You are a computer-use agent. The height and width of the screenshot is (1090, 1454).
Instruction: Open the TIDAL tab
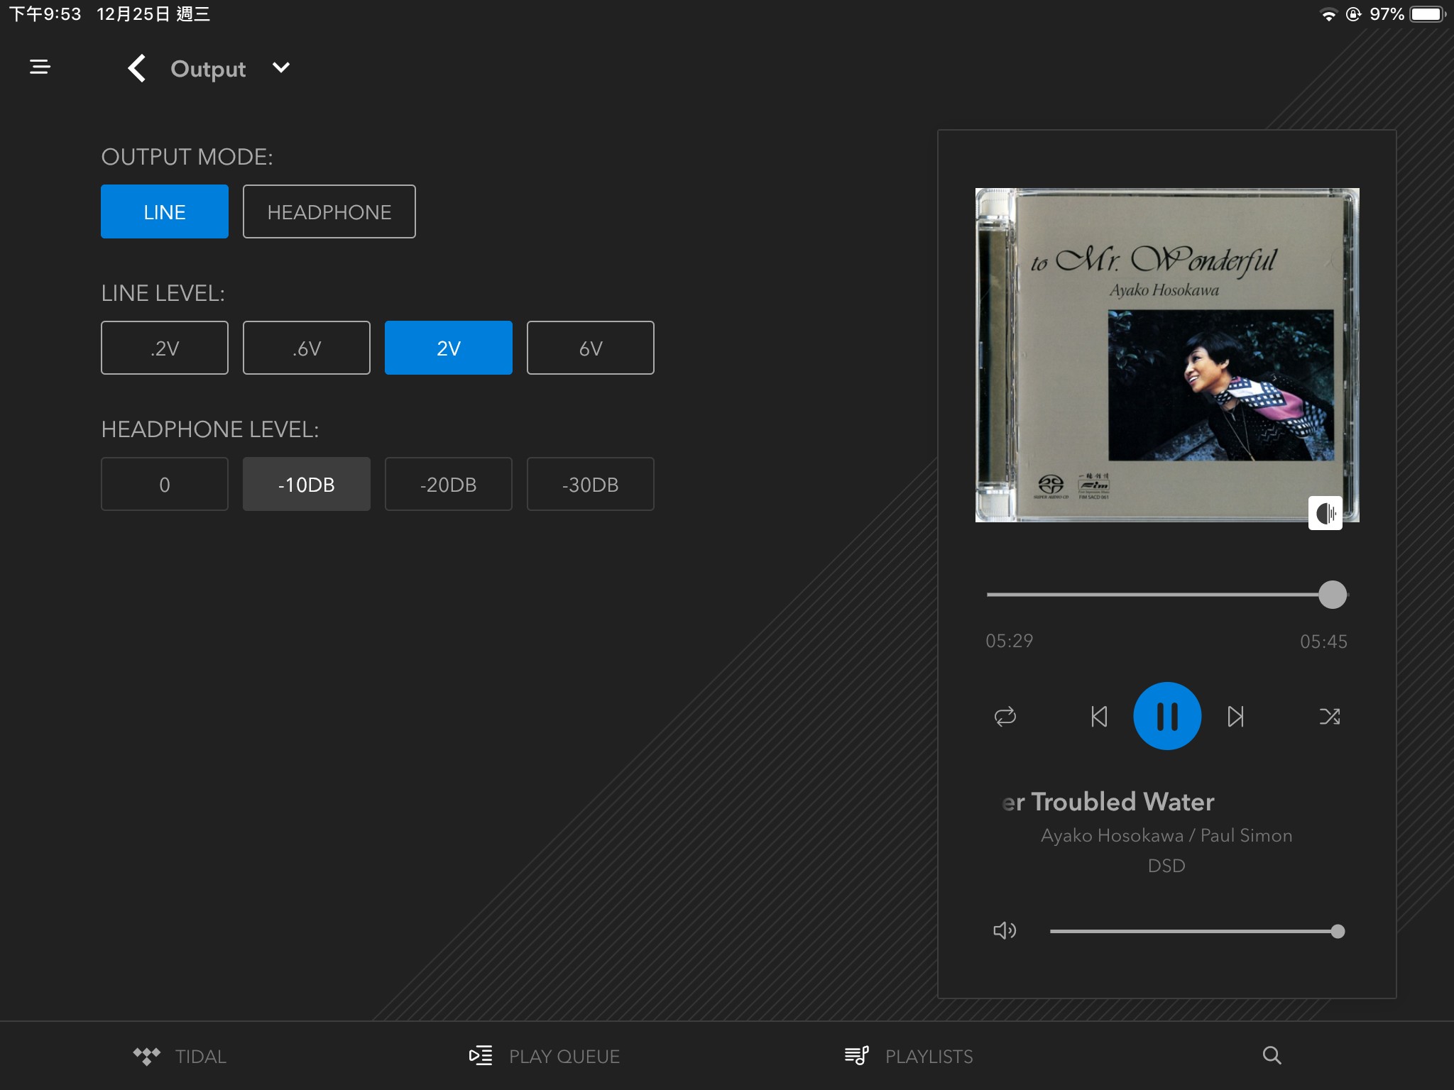[180, 1056]
